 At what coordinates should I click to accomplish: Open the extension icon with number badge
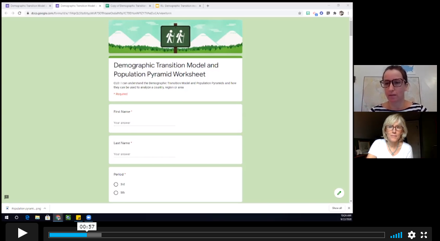pos(315,14)
